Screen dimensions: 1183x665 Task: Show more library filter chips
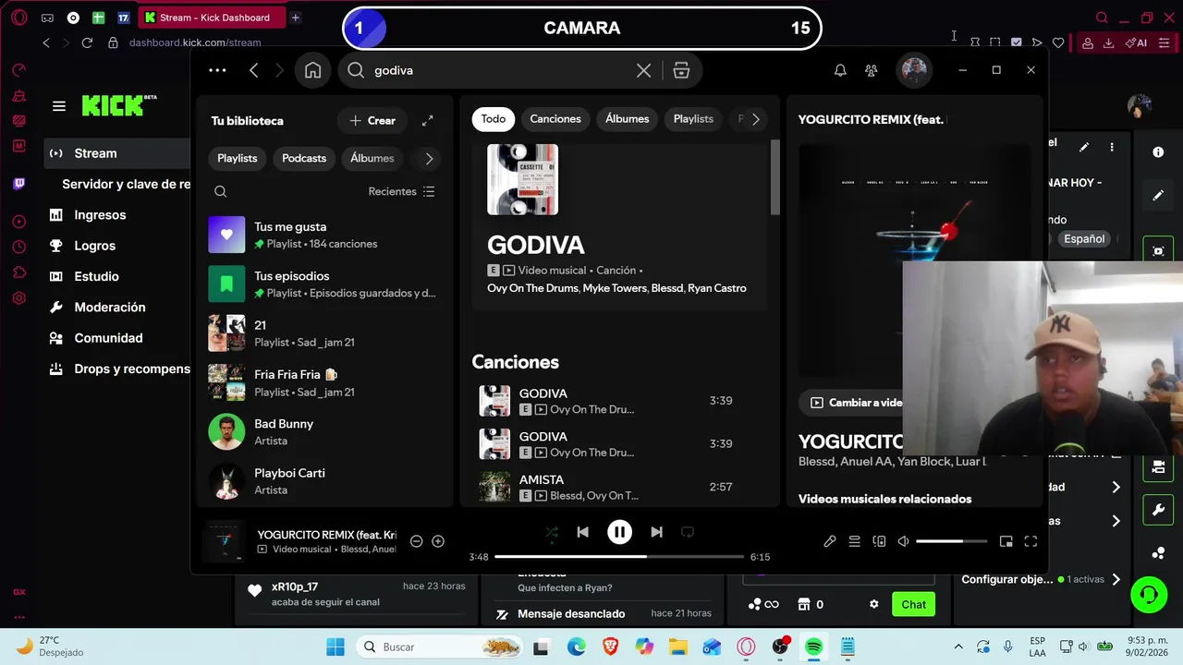429,158
